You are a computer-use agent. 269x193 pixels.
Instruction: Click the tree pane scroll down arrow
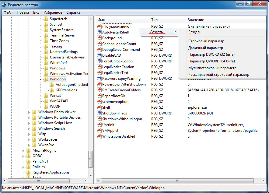pyautogui.click(x=91, y=176)
